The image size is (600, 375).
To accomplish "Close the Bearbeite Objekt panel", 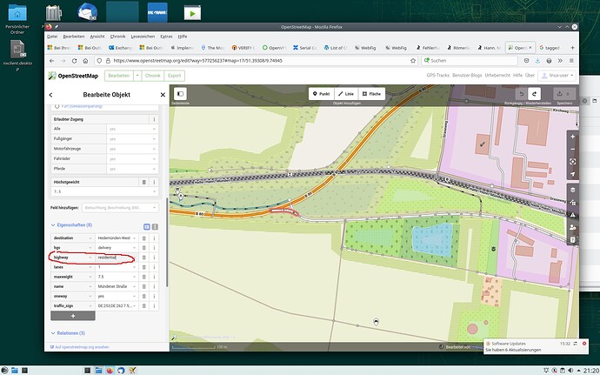I will tap(163, 95).
